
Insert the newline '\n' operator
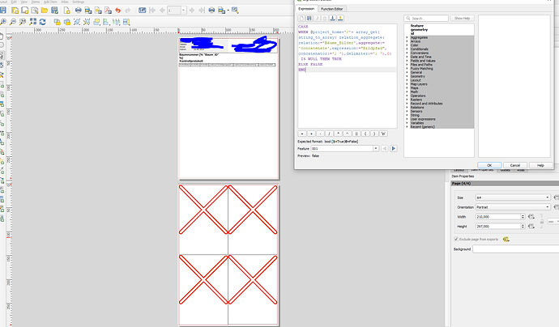point(383,134)
